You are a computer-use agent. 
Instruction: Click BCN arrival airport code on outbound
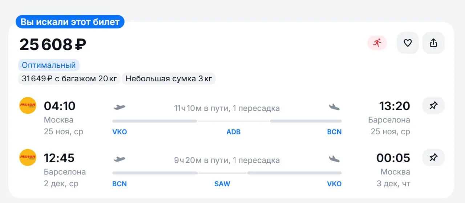point(334,132)
